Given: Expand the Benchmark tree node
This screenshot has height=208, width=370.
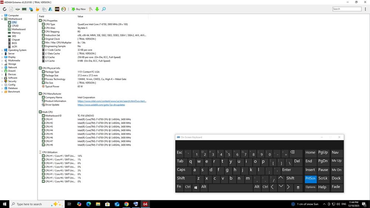Looking at the screenshot, I should (2, 92).
